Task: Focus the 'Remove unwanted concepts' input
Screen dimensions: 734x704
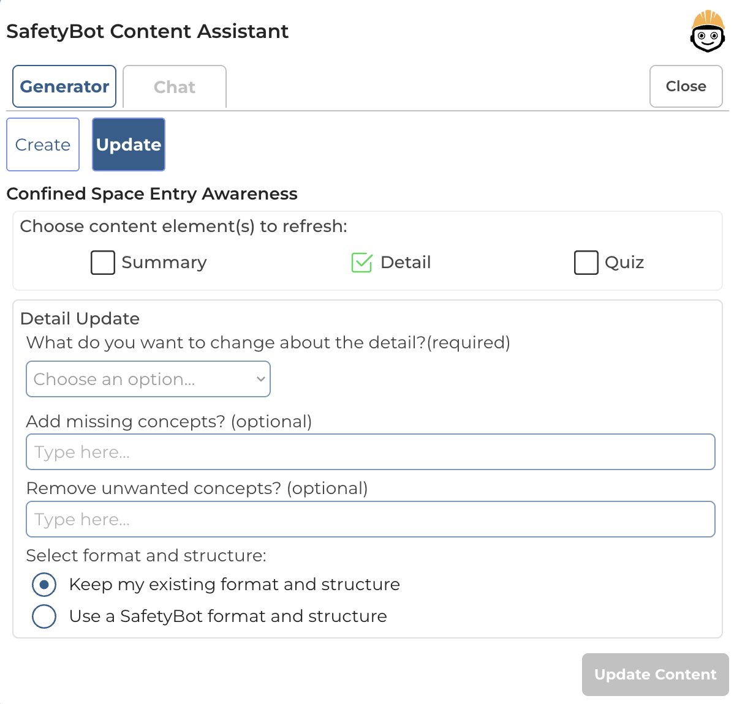Action: 370,519
